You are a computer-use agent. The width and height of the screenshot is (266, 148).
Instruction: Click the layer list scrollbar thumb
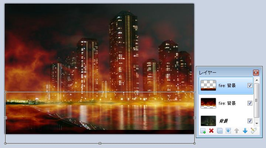(x=257, y=100)
